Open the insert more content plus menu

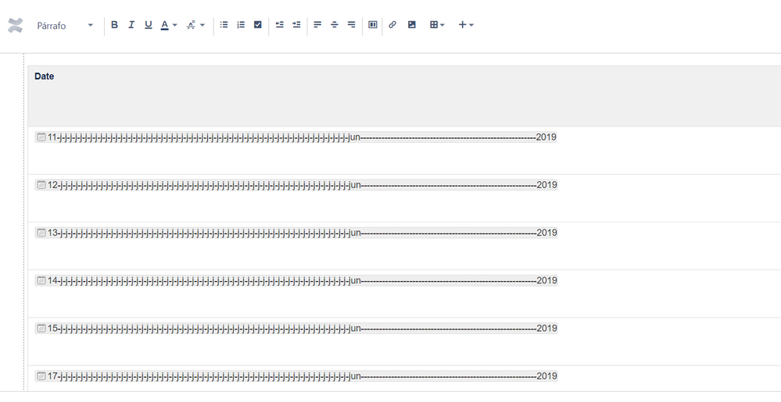coord(466,24)
